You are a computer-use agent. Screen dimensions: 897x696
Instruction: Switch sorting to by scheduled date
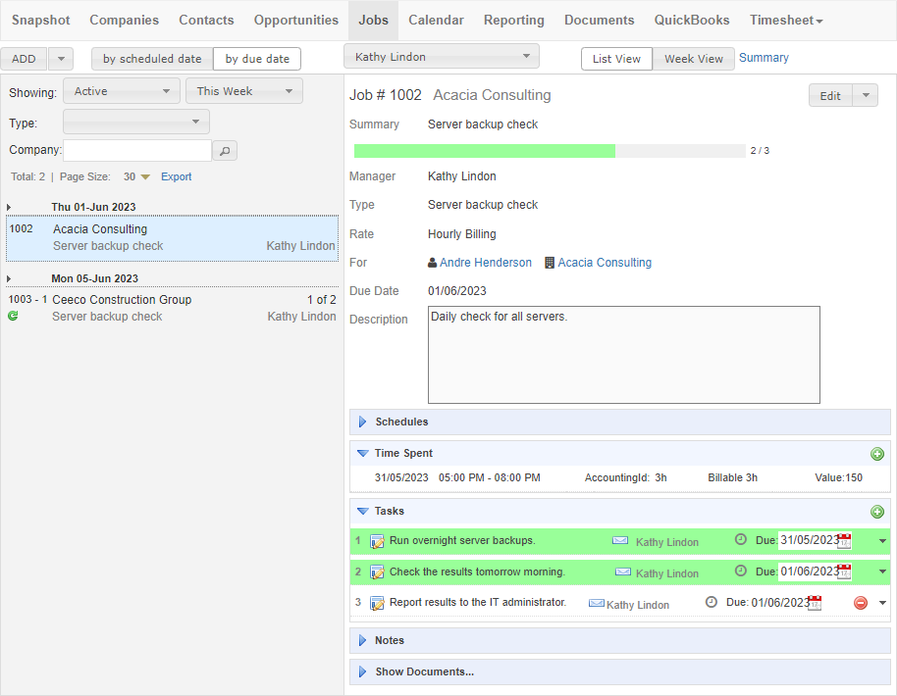tap(152, 59)
